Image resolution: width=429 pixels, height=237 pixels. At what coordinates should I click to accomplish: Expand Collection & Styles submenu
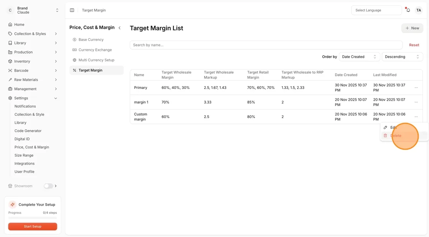pos(56,34)
